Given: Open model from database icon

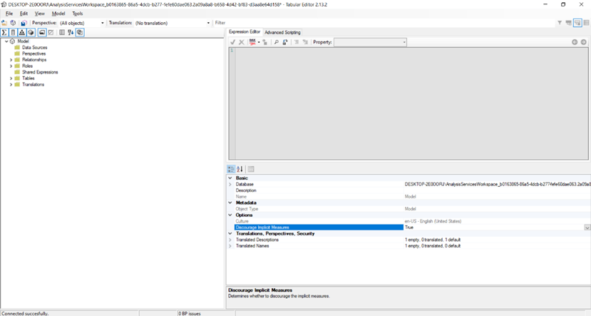Looking at the screenshot, I should [13, 23].
